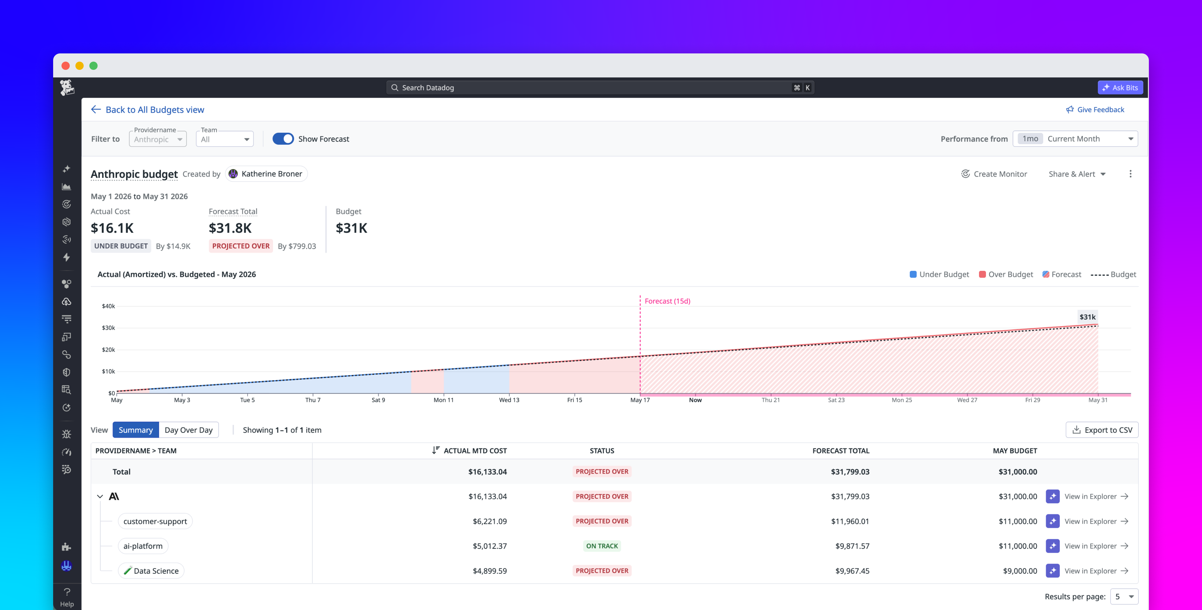Click the customer-support team tag
Viewport: 1202px width, 610px height.
coord(155,521)
